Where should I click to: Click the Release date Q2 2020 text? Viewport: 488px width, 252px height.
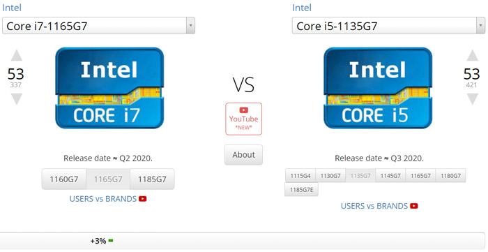108,158
